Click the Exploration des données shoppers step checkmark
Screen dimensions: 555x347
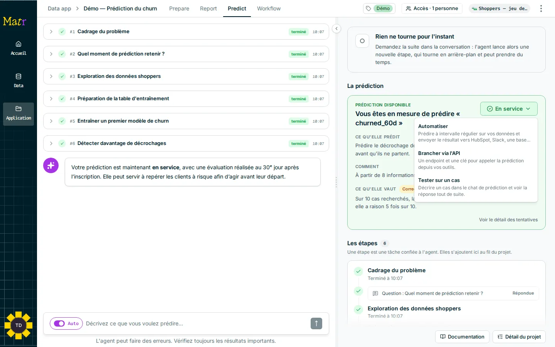pyautogui.click(x=358, y=309)
